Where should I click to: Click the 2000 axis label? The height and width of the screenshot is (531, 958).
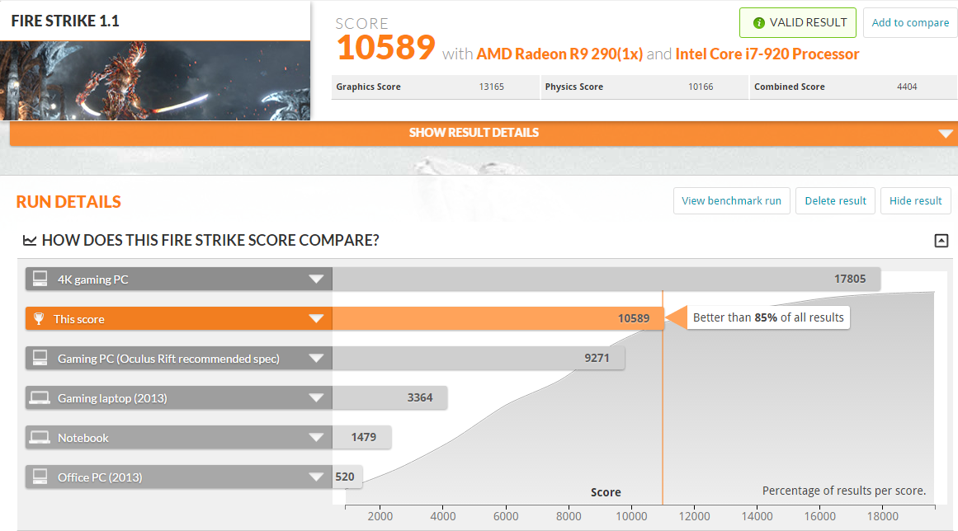[380, 516]
